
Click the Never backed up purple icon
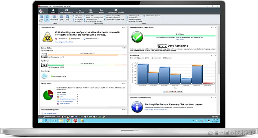coord(58,104)
